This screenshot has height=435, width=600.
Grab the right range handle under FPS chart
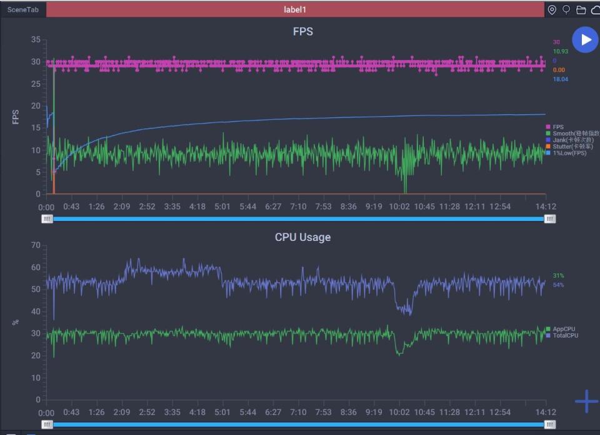pyautogui.click(x=550, y=218)
